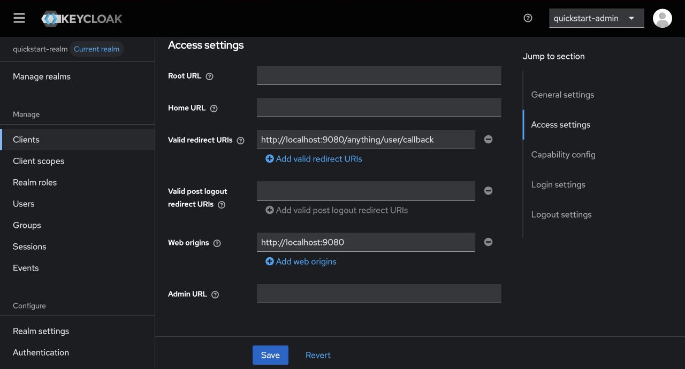Screen dimensions: 685x369
Task: Focus the Admin URL input field
Action: (379, 294)
